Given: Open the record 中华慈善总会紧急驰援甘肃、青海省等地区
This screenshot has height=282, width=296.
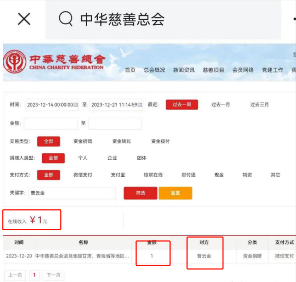Looking at the screenshot, I should pos(82,256).
